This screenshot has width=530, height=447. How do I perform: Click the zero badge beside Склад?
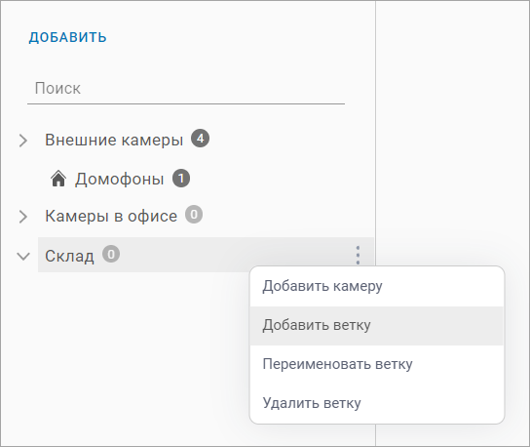[x=111, y=254]
